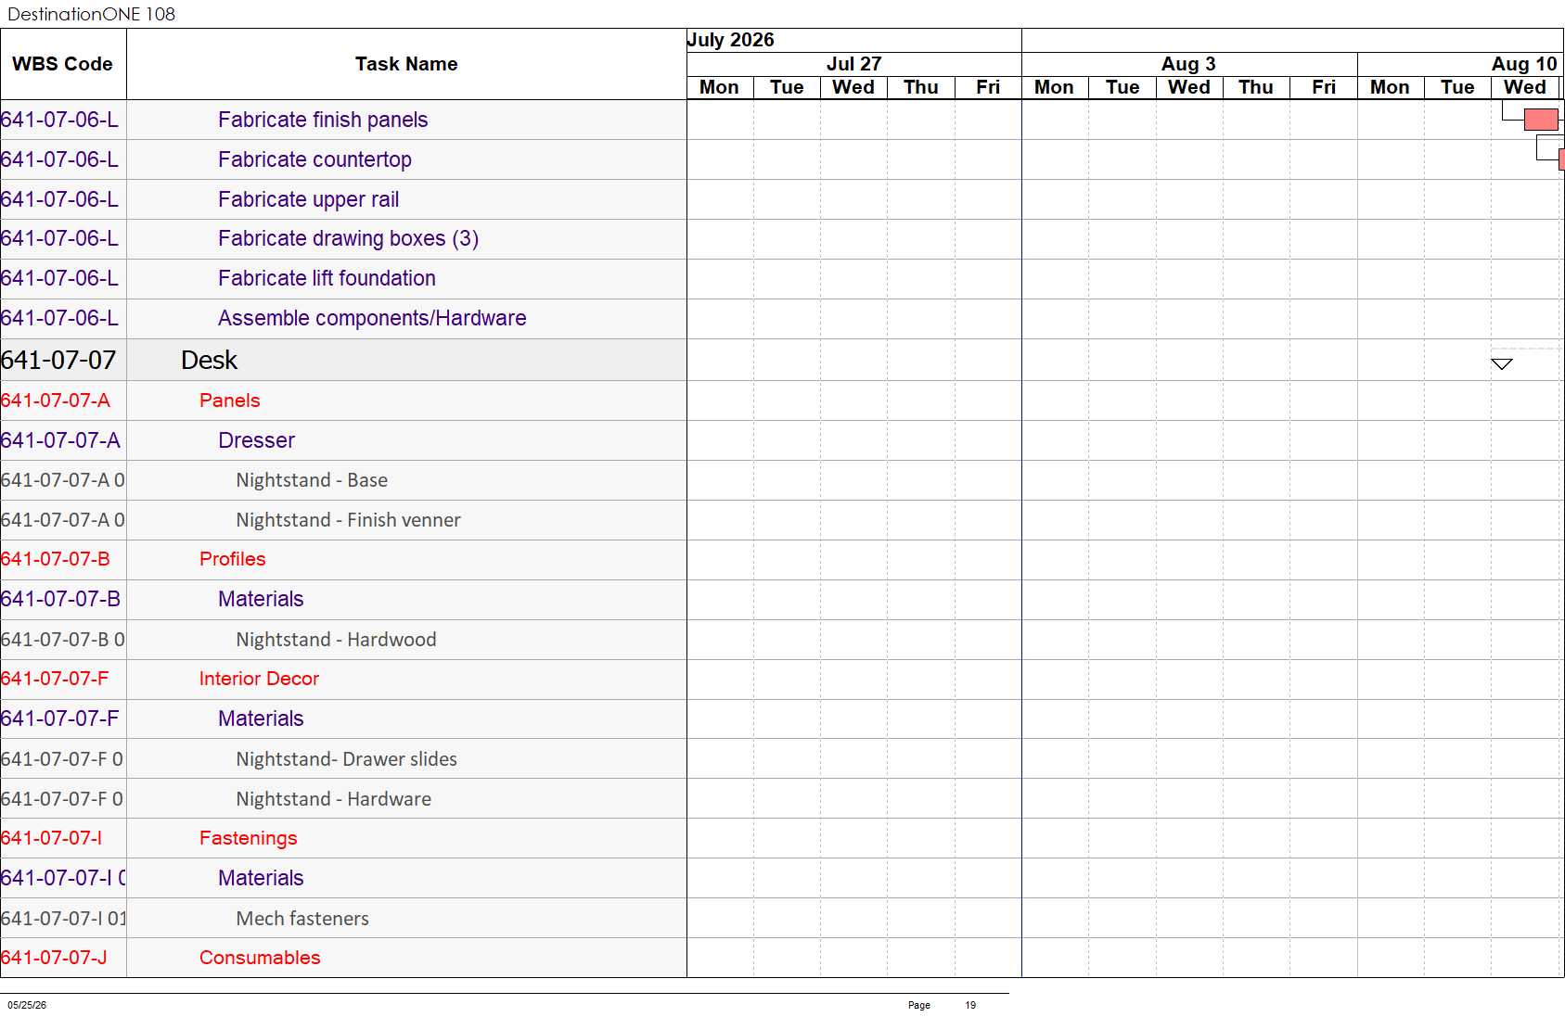Viewport: 1565px width, 1017px height.
Task: Click the July 2026 month header
Action: point(731,40)
